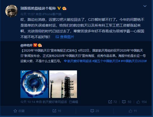This screenshot has height=117, width=153.
Task: Open hashtag #第五个中国航天日#
Action: [106, 61]
